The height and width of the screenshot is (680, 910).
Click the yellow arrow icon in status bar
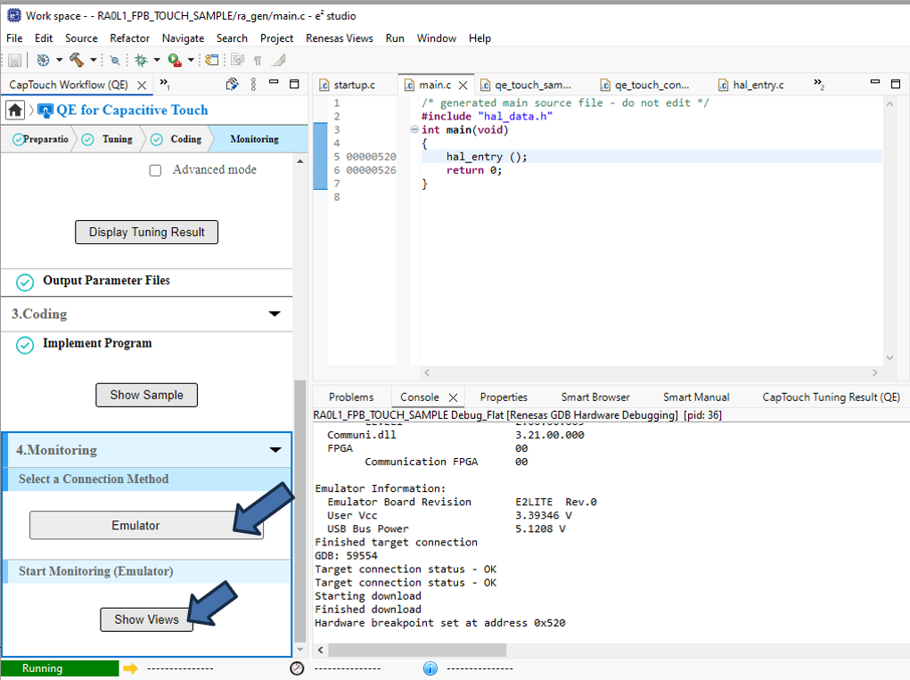click(131, 668)
